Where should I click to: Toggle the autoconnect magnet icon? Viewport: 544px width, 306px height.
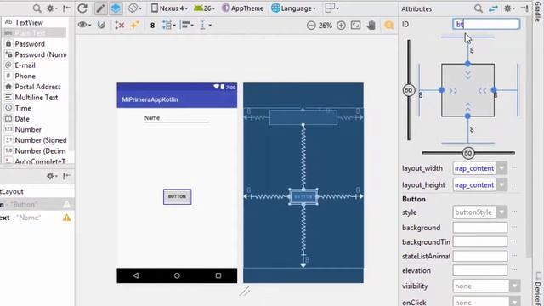pos(101,25)
